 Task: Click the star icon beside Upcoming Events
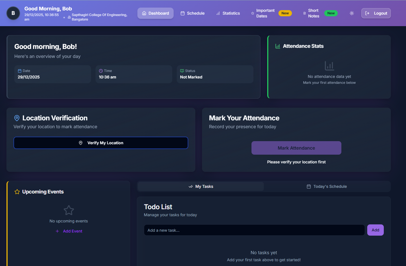coord(17,192)
